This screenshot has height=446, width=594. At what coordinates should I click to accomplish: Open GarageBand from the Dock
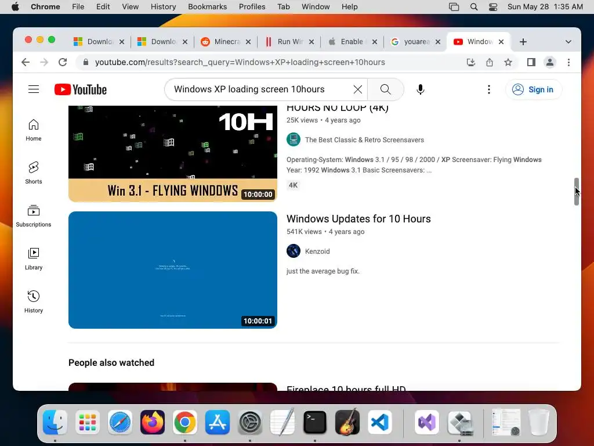coord(347,422)
